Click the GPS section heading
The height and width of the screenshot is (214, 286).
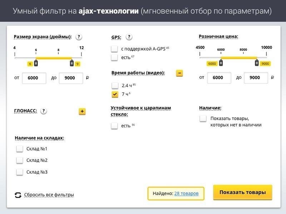point(116,37)
